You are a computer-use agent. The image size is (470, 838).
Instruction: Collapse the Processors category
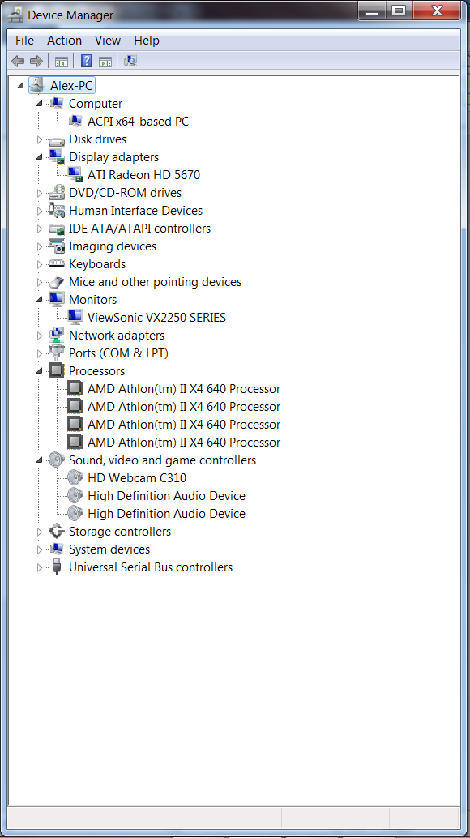pyautogui.click(x=39, y=371)
